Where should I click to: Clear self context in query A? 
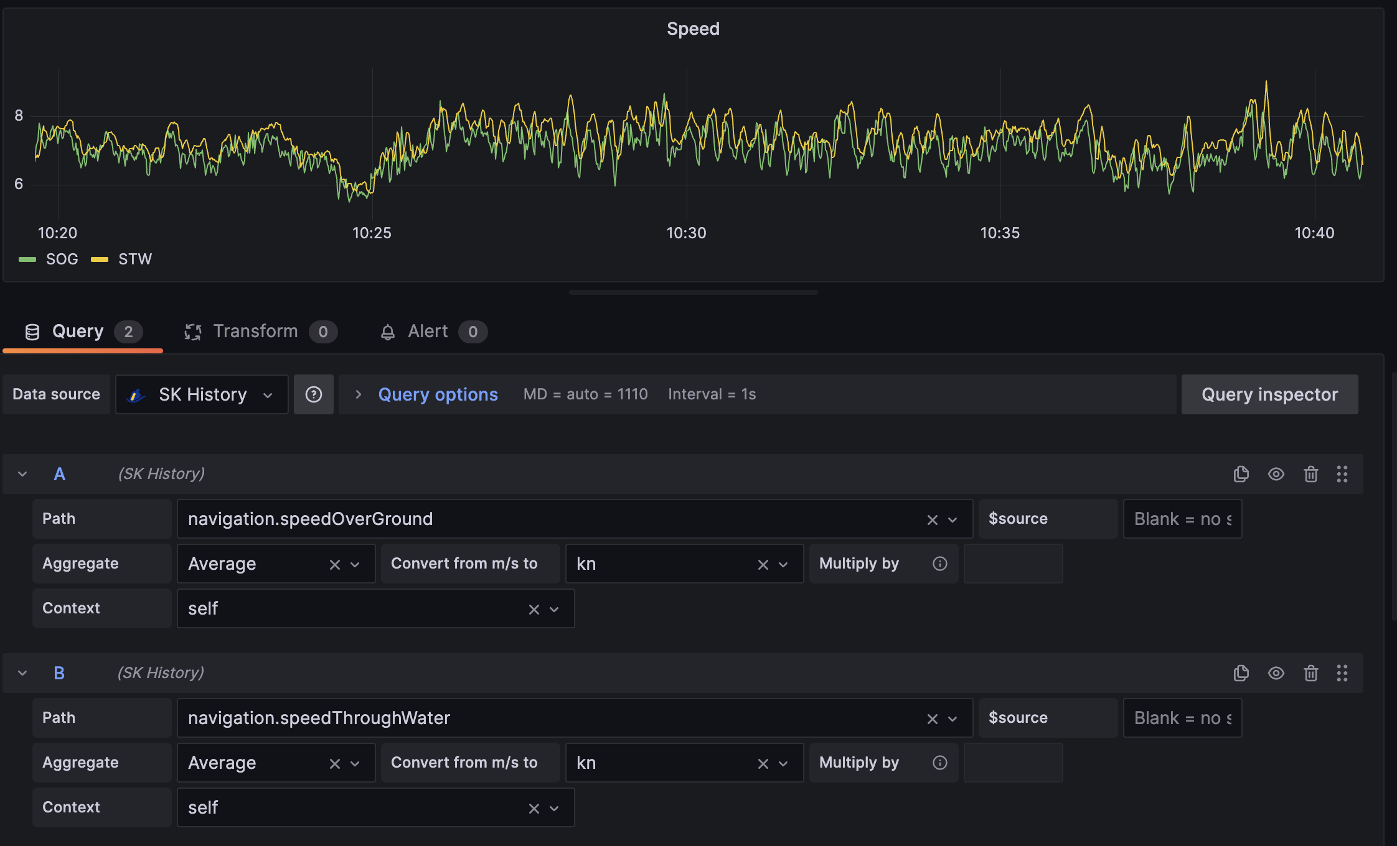[534, 610]
